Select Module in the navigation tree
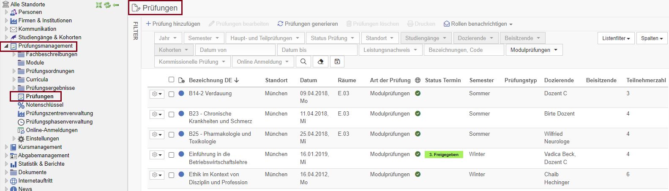The image size is (669, 191). click(35, 62)
